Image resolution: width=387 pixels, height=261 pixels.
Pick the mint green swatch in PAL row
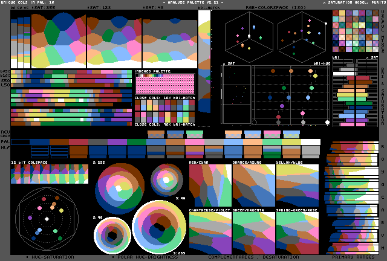click(x=272, y=142)
